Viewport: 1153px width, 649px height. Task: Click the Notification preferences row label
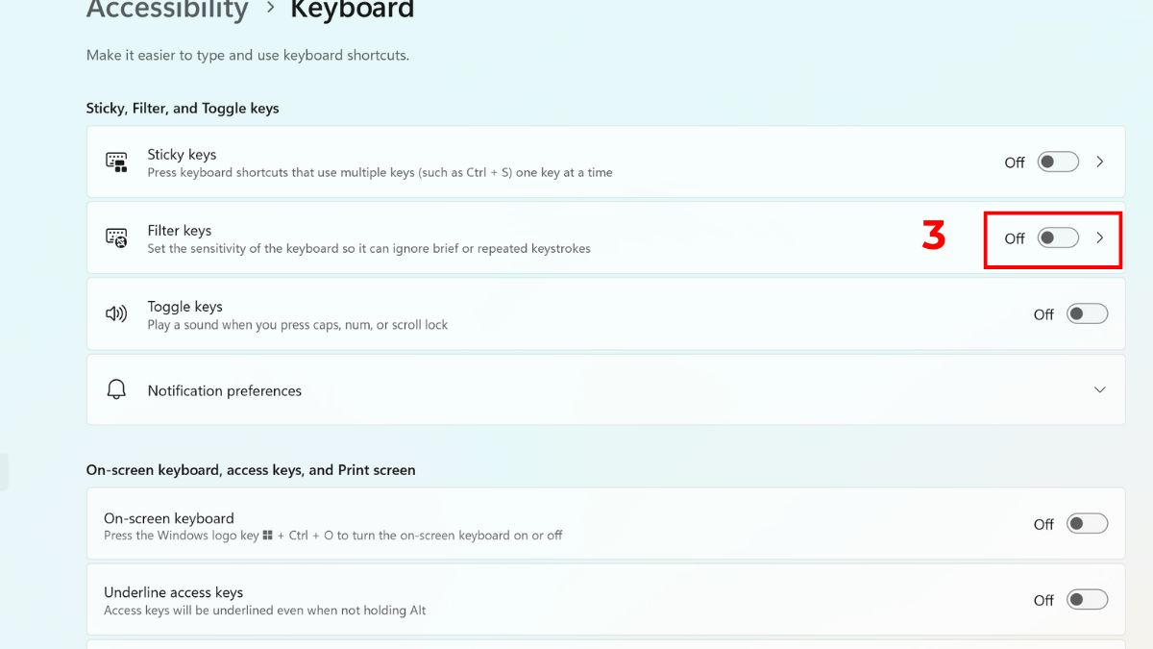pyautogui.click(x=224, y=390)
